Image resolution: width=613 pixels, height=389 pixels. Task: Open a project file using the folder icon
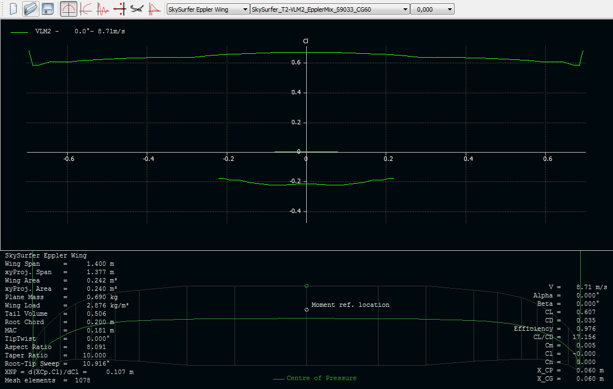[x=30, y=9]
